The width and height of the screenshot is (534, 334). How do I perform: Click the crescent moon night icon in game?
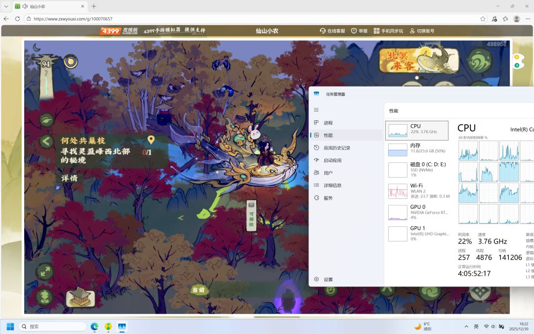click(x=37, y=48)
